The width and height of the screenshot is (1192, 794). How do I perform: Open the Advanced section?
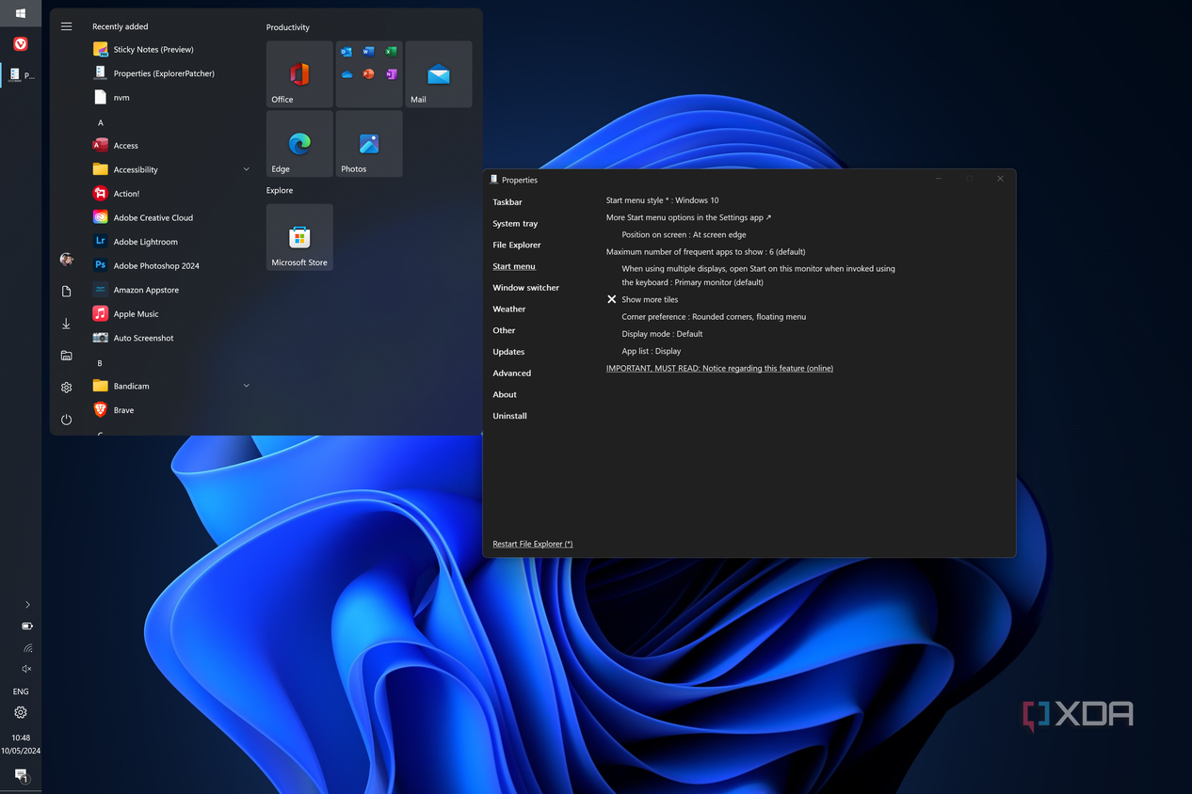(x=512, y=373)
